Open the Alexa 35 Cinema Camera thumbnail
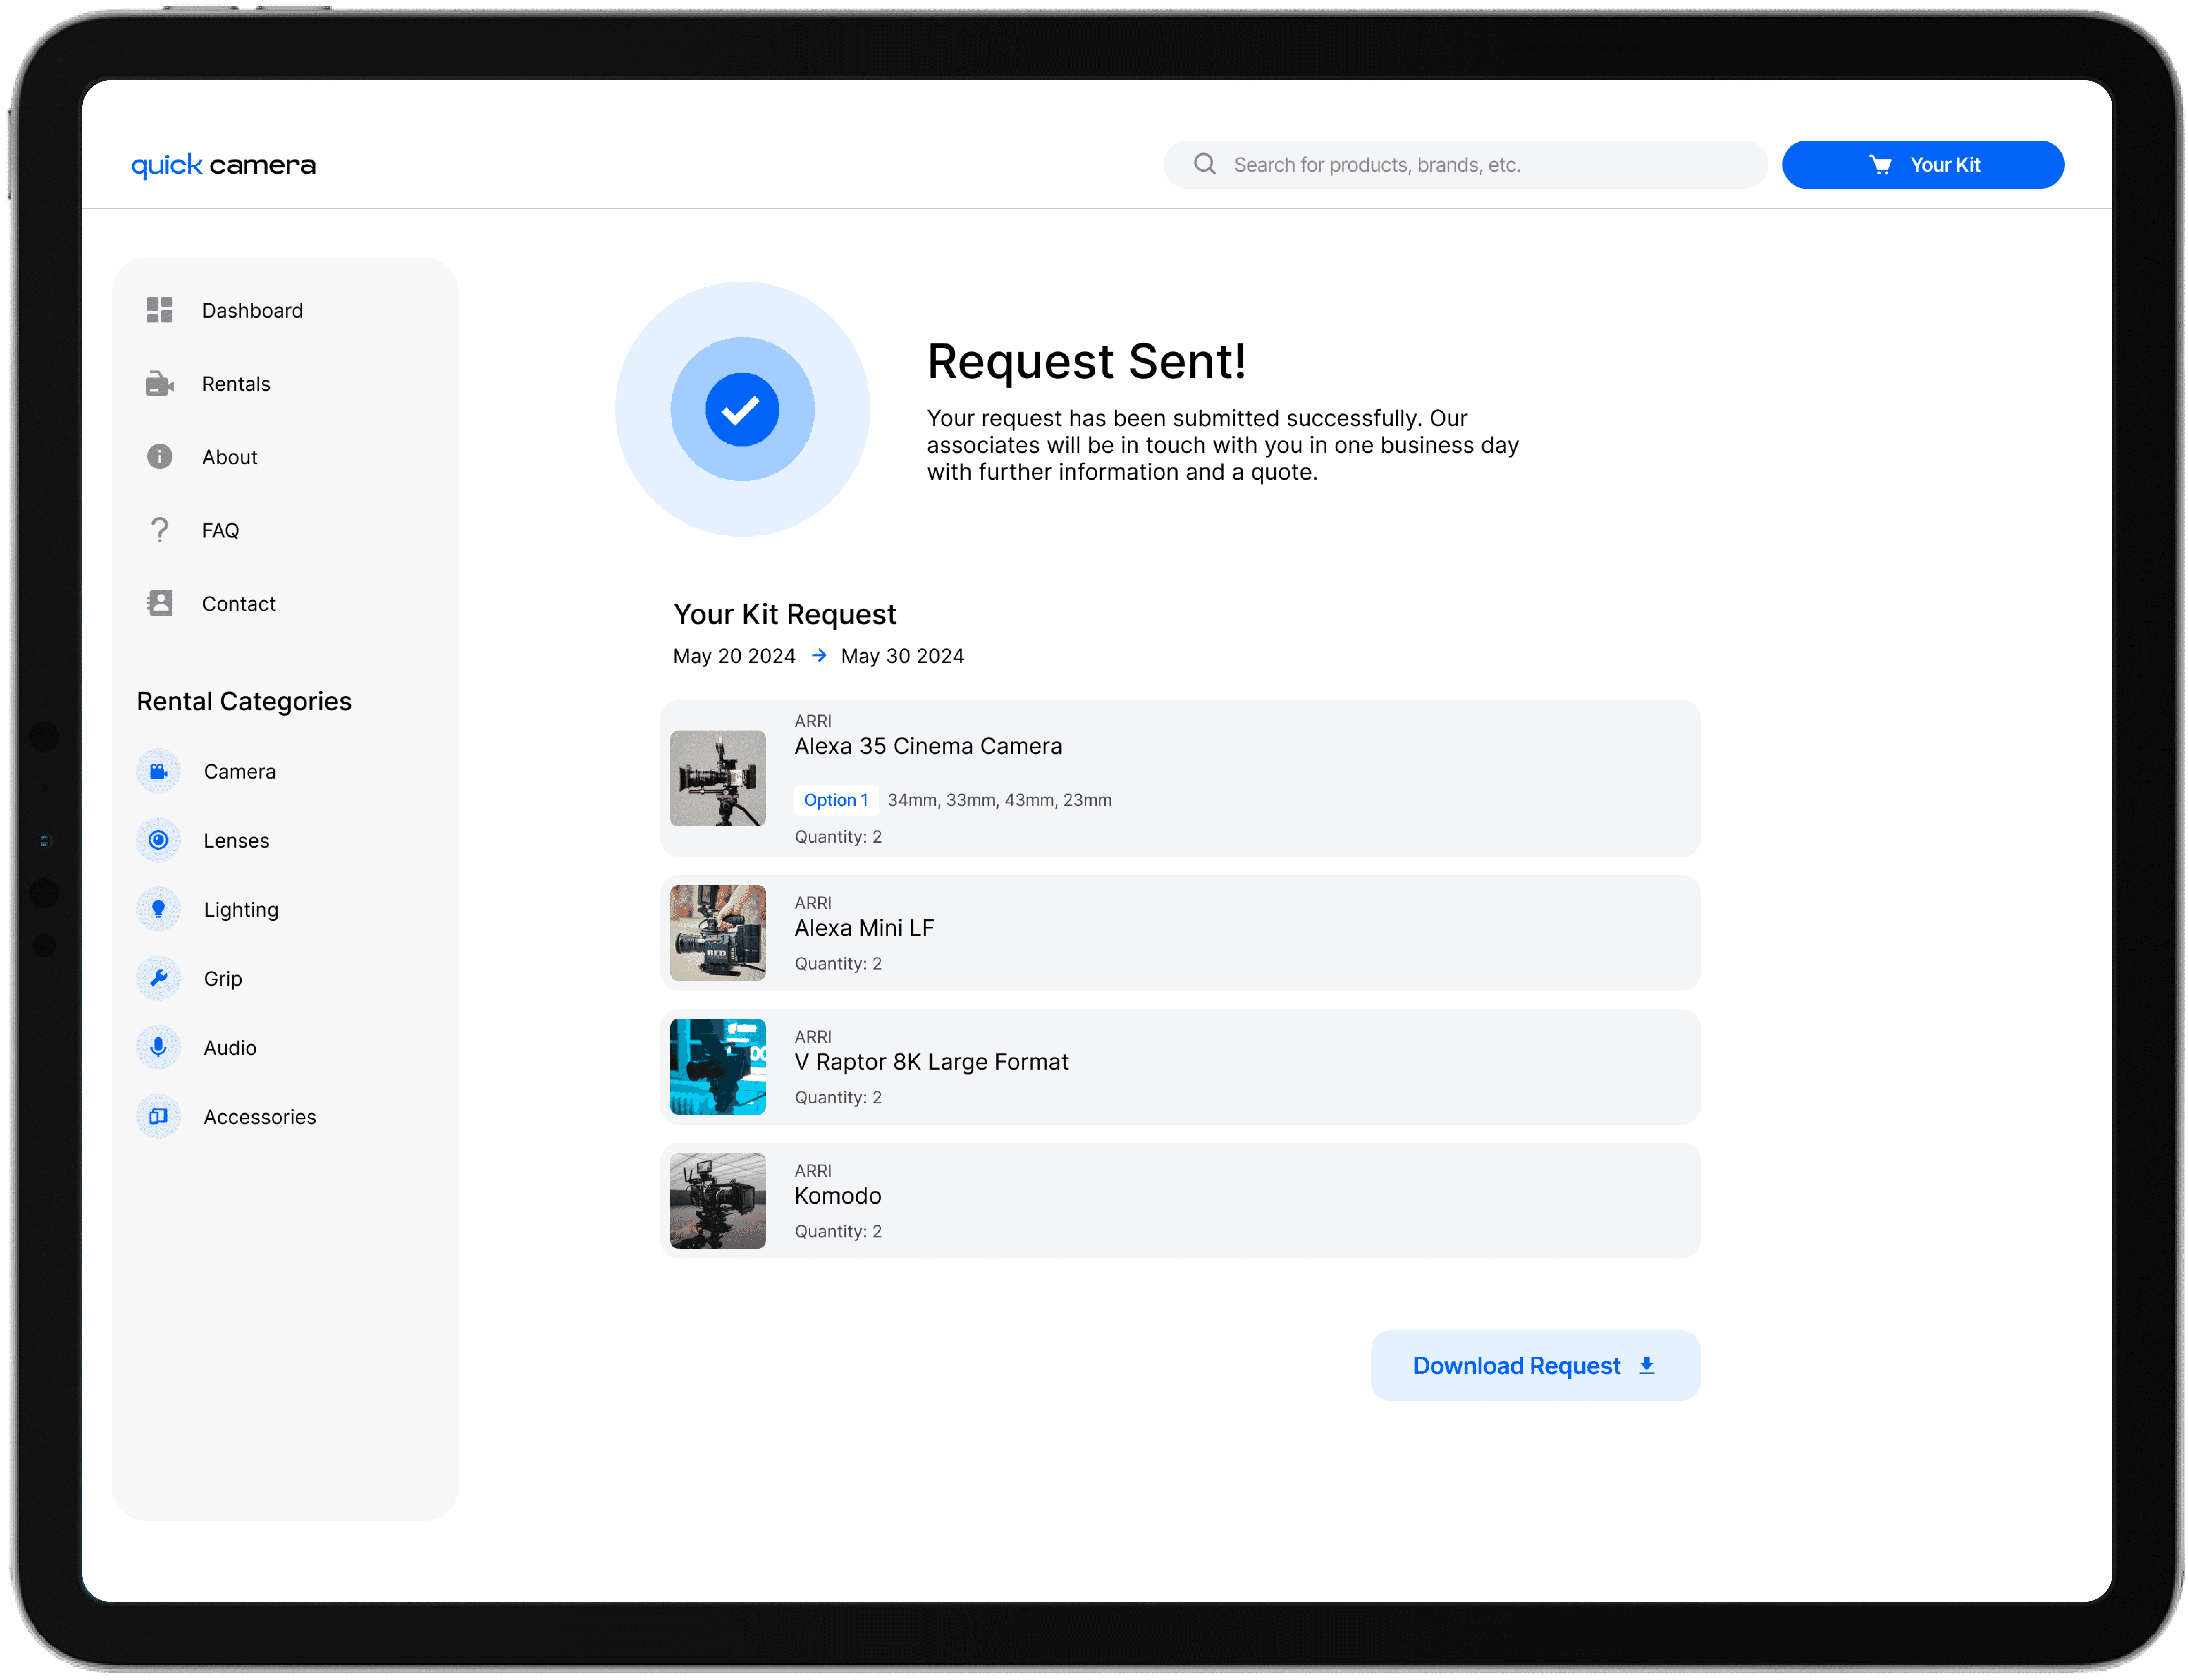Image resolution: width=2188 pixels, height=1680 pixels. pos(718,778)
